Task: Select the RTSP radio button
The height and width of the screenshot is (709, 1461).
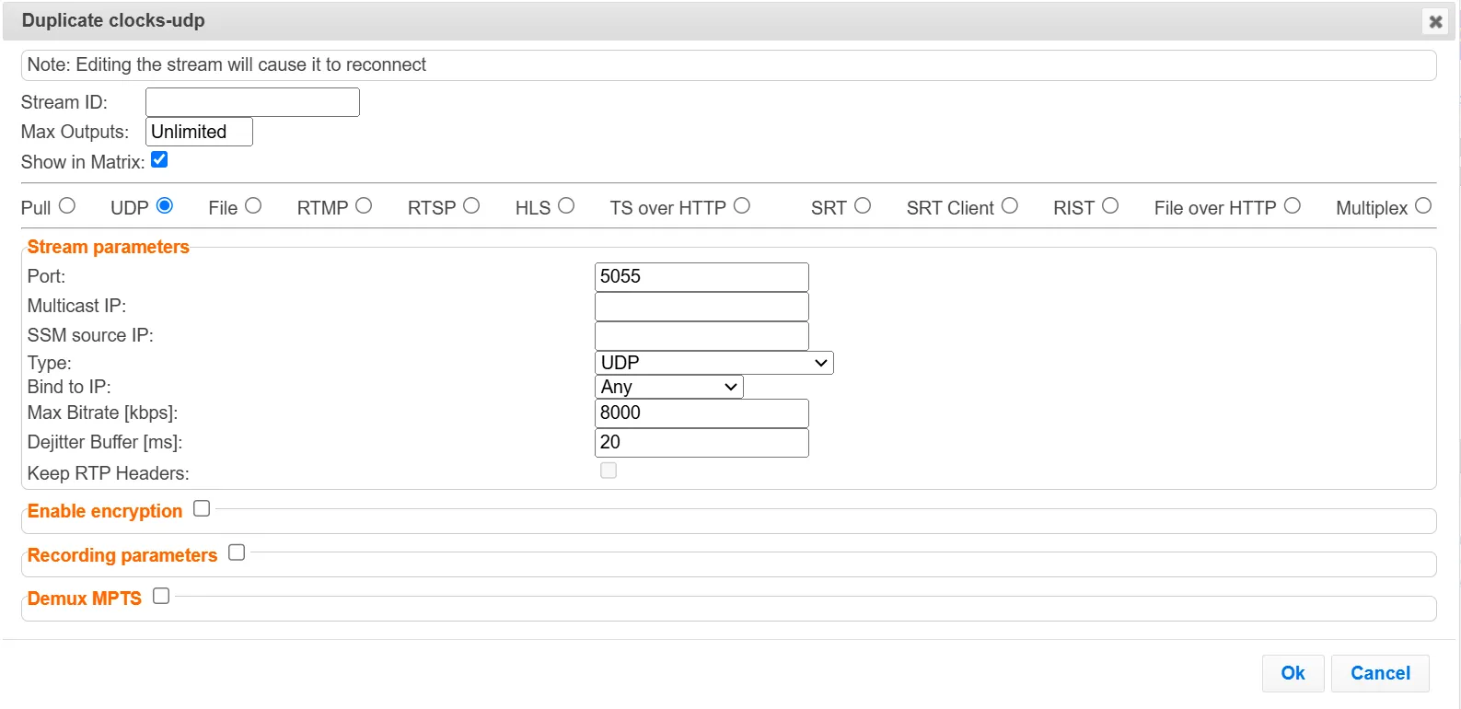Action: pyautogui.click(x=471, y=206)
